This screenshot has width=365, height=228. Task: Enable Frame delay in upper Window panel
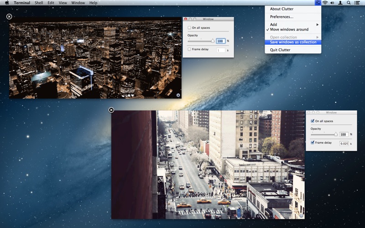coord(190,49)
